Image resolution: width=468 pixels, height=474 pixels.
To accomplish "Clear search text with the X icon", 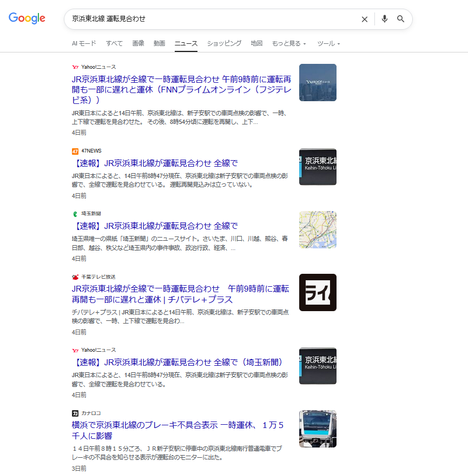I will 364,19.
